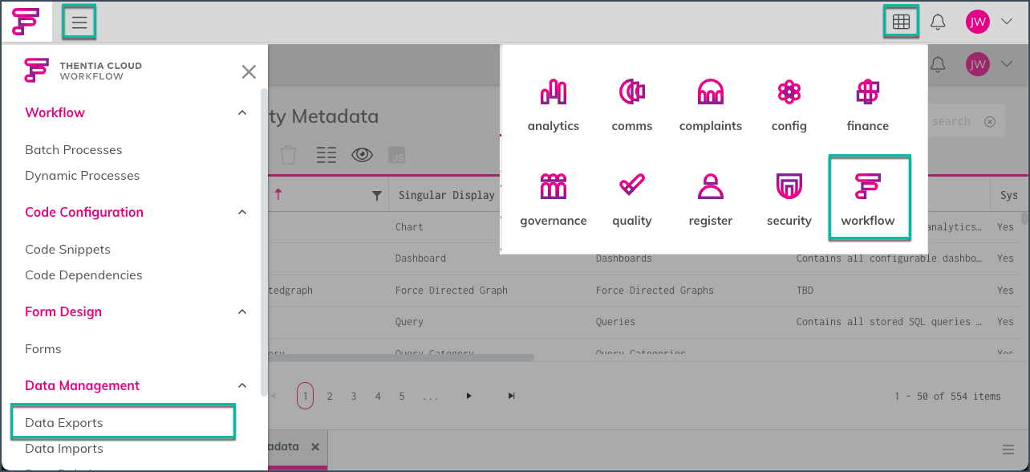Toggle the hamburger navigation menu
Screen dimensions: 1030x472
(79, 22)
